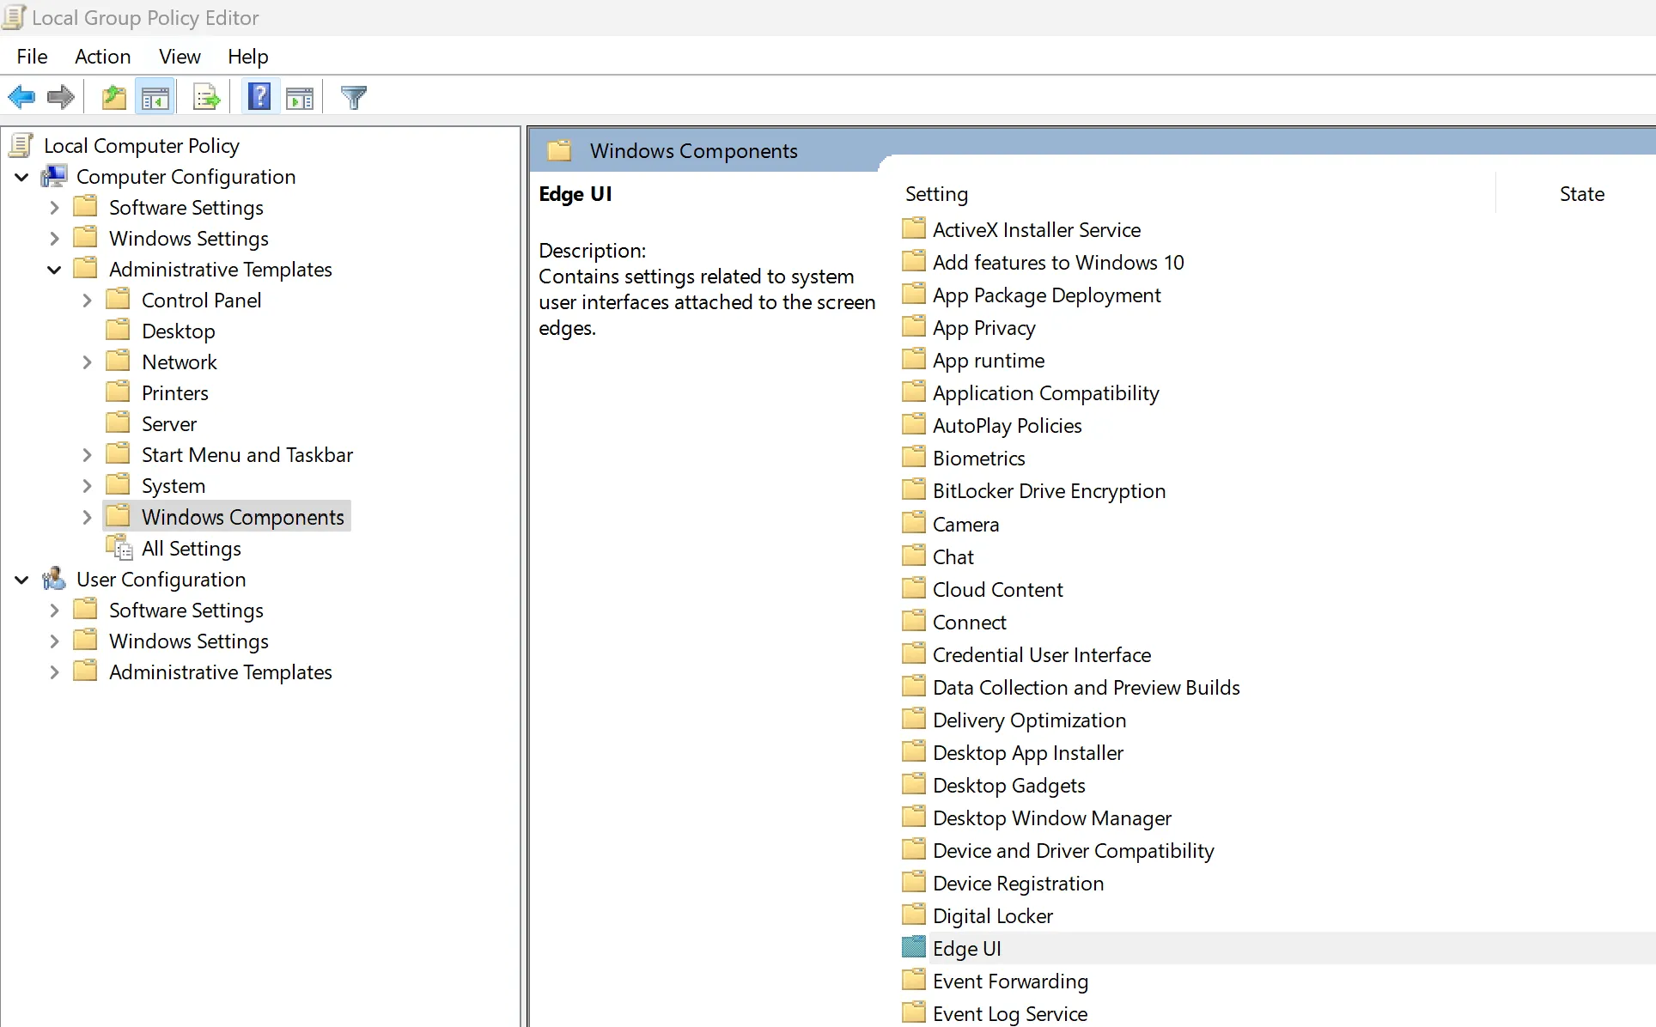Open the View menu

180,56
